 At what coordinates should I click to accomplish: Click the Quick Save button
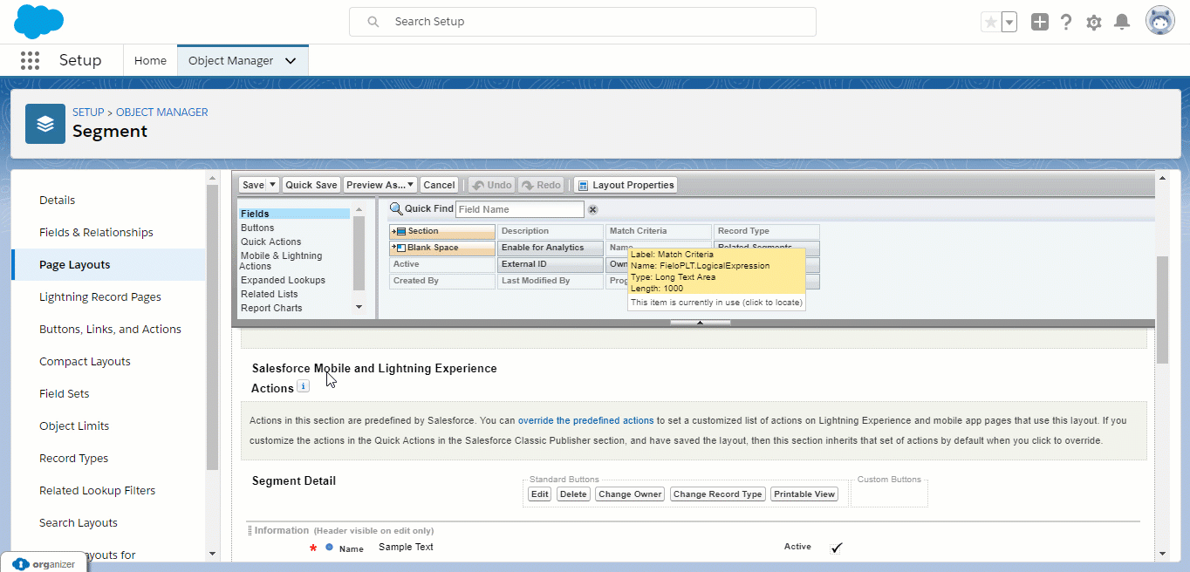coord(311,185)
